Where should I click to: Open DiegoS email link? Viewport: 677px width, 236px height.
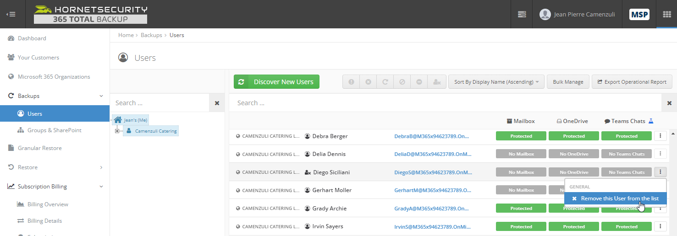pos(433,172)
